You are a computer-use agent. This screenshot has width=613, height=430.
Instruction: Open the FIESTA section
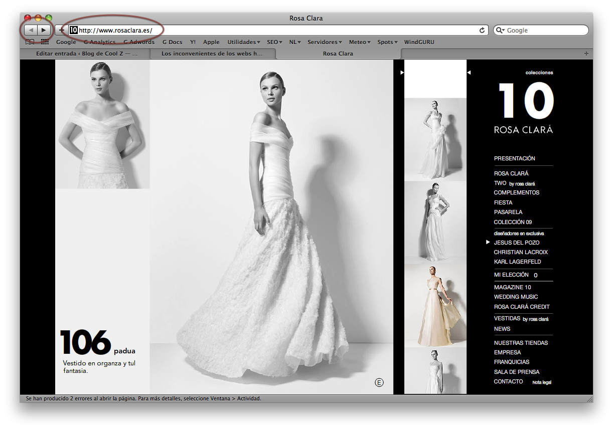503,202
